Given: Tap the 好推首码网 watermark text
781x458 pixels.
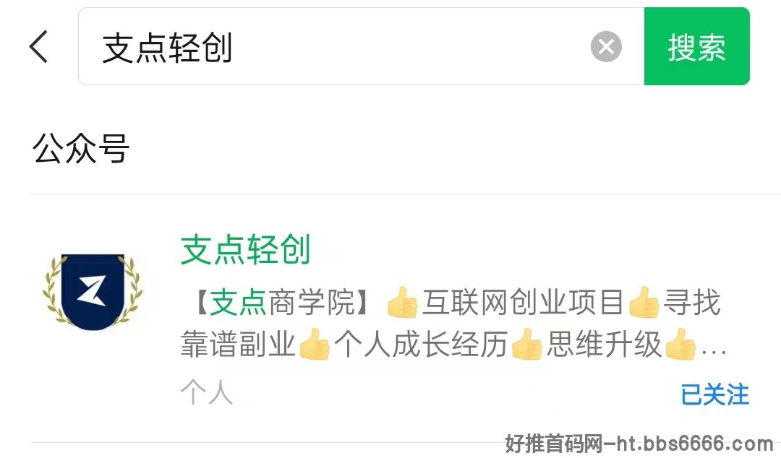Looking at the screenshot, I should [554, 443].
